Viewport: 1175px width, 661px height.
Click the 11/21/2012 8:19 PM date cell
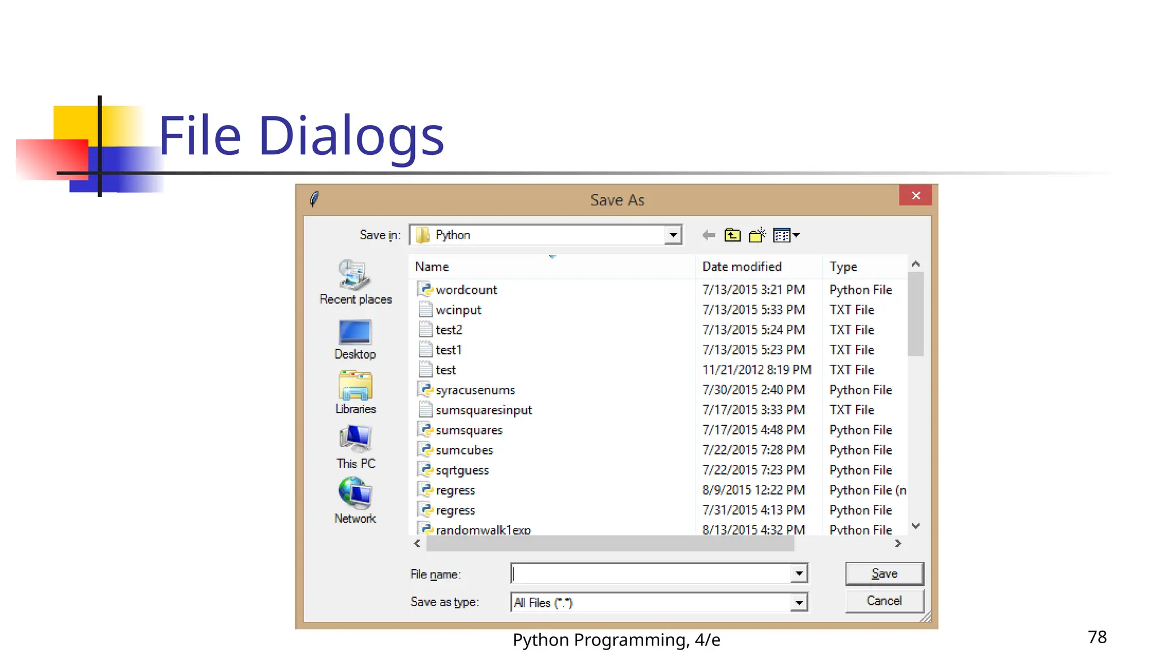tap(757, 370)
